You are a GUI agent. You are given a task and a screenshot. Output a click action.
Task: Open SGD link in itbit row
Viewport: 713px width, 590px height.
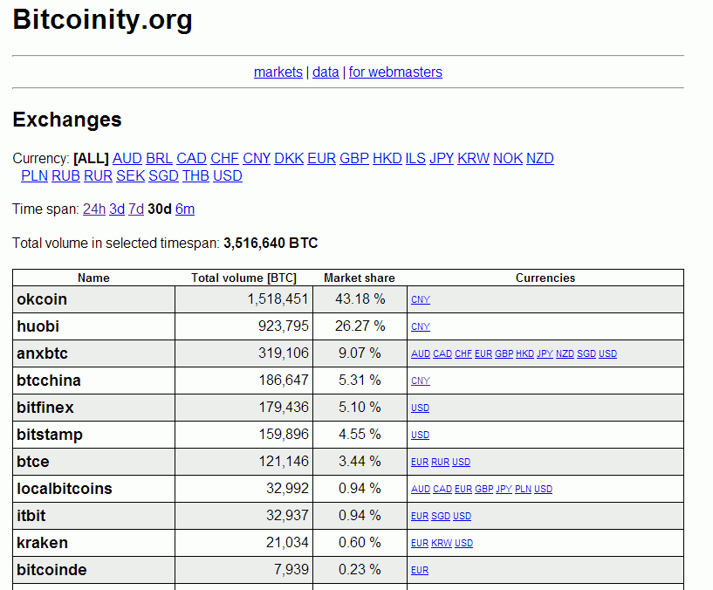[x=441, y=517]
